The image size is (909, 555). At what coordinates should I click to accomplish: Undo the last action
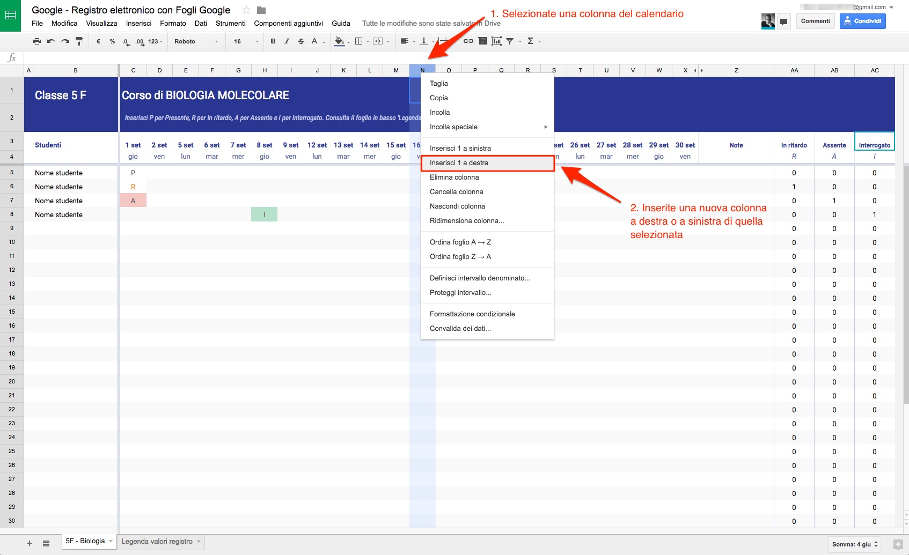coord(51,41)
